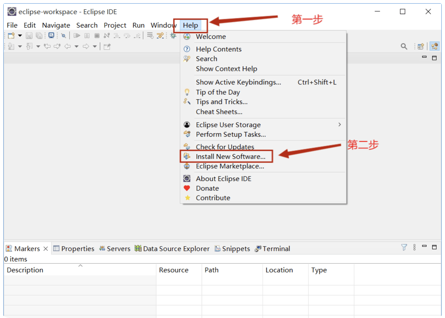The width and height of the screenshot is (445, 318).
Task: Click Last Edit Location arrow icon
Action: [47, 46]
